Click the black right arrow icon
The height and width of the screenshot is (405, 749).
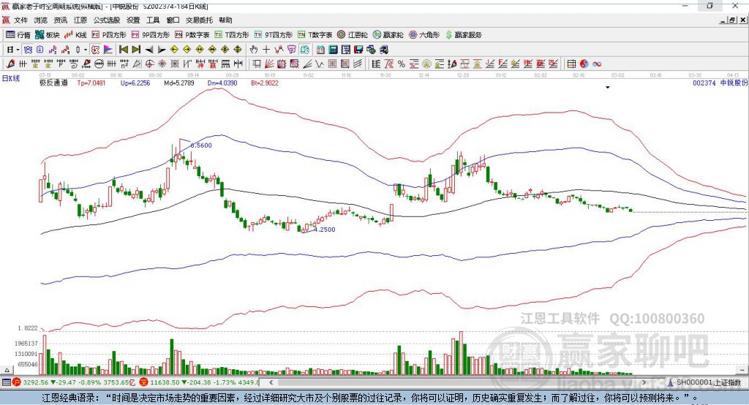pos(162,50)
